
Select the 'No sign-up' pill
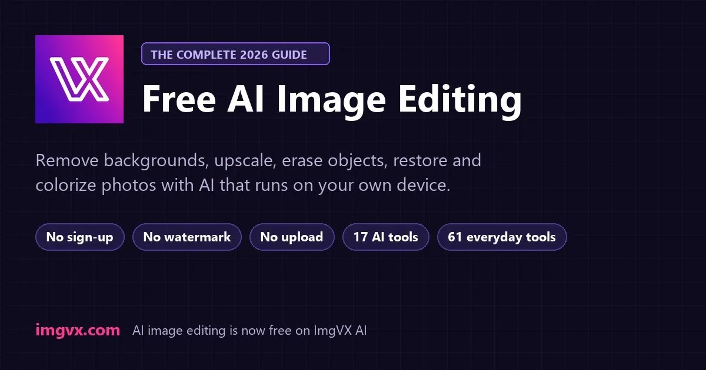(x=80, y=237)
